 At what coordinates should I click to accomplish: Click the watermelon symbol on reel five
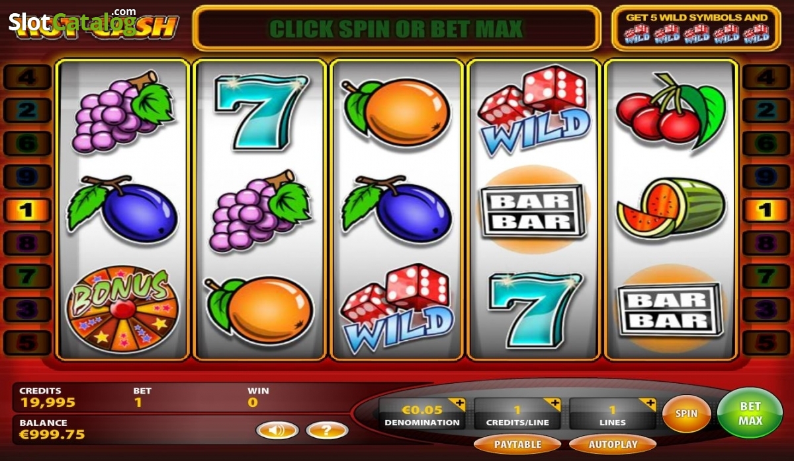tap(671, 208)
